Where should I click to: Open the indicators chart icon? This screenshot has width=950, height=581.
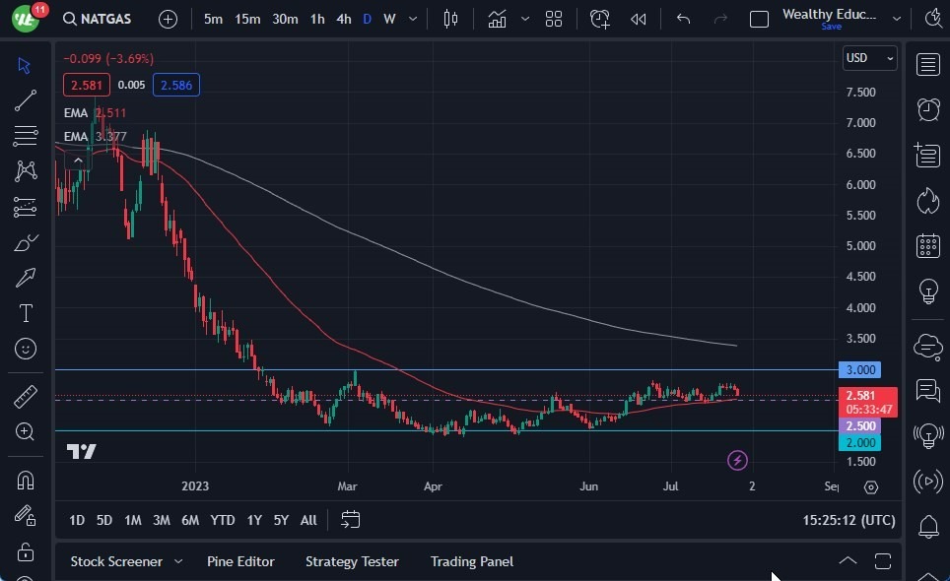497,19
